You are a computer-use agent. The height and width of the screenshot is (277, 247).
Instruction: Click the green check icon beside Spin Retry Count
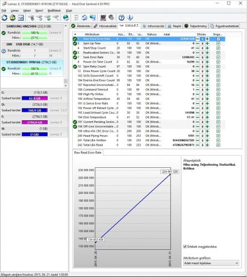coord(75,66)
